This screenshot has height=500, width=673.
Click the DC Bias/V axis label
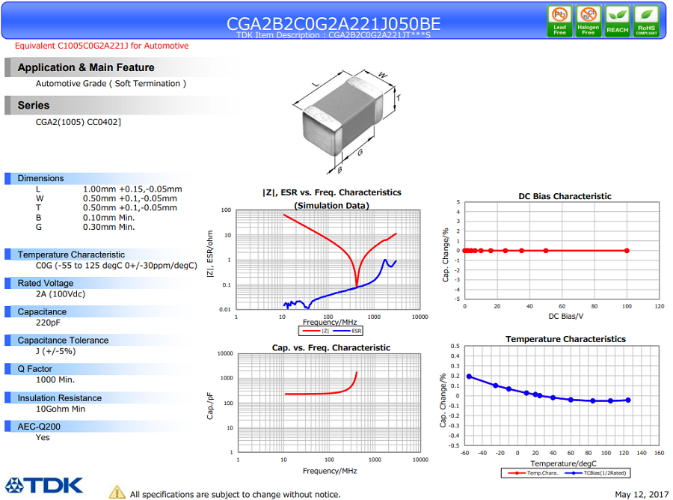tap(566, 316)
